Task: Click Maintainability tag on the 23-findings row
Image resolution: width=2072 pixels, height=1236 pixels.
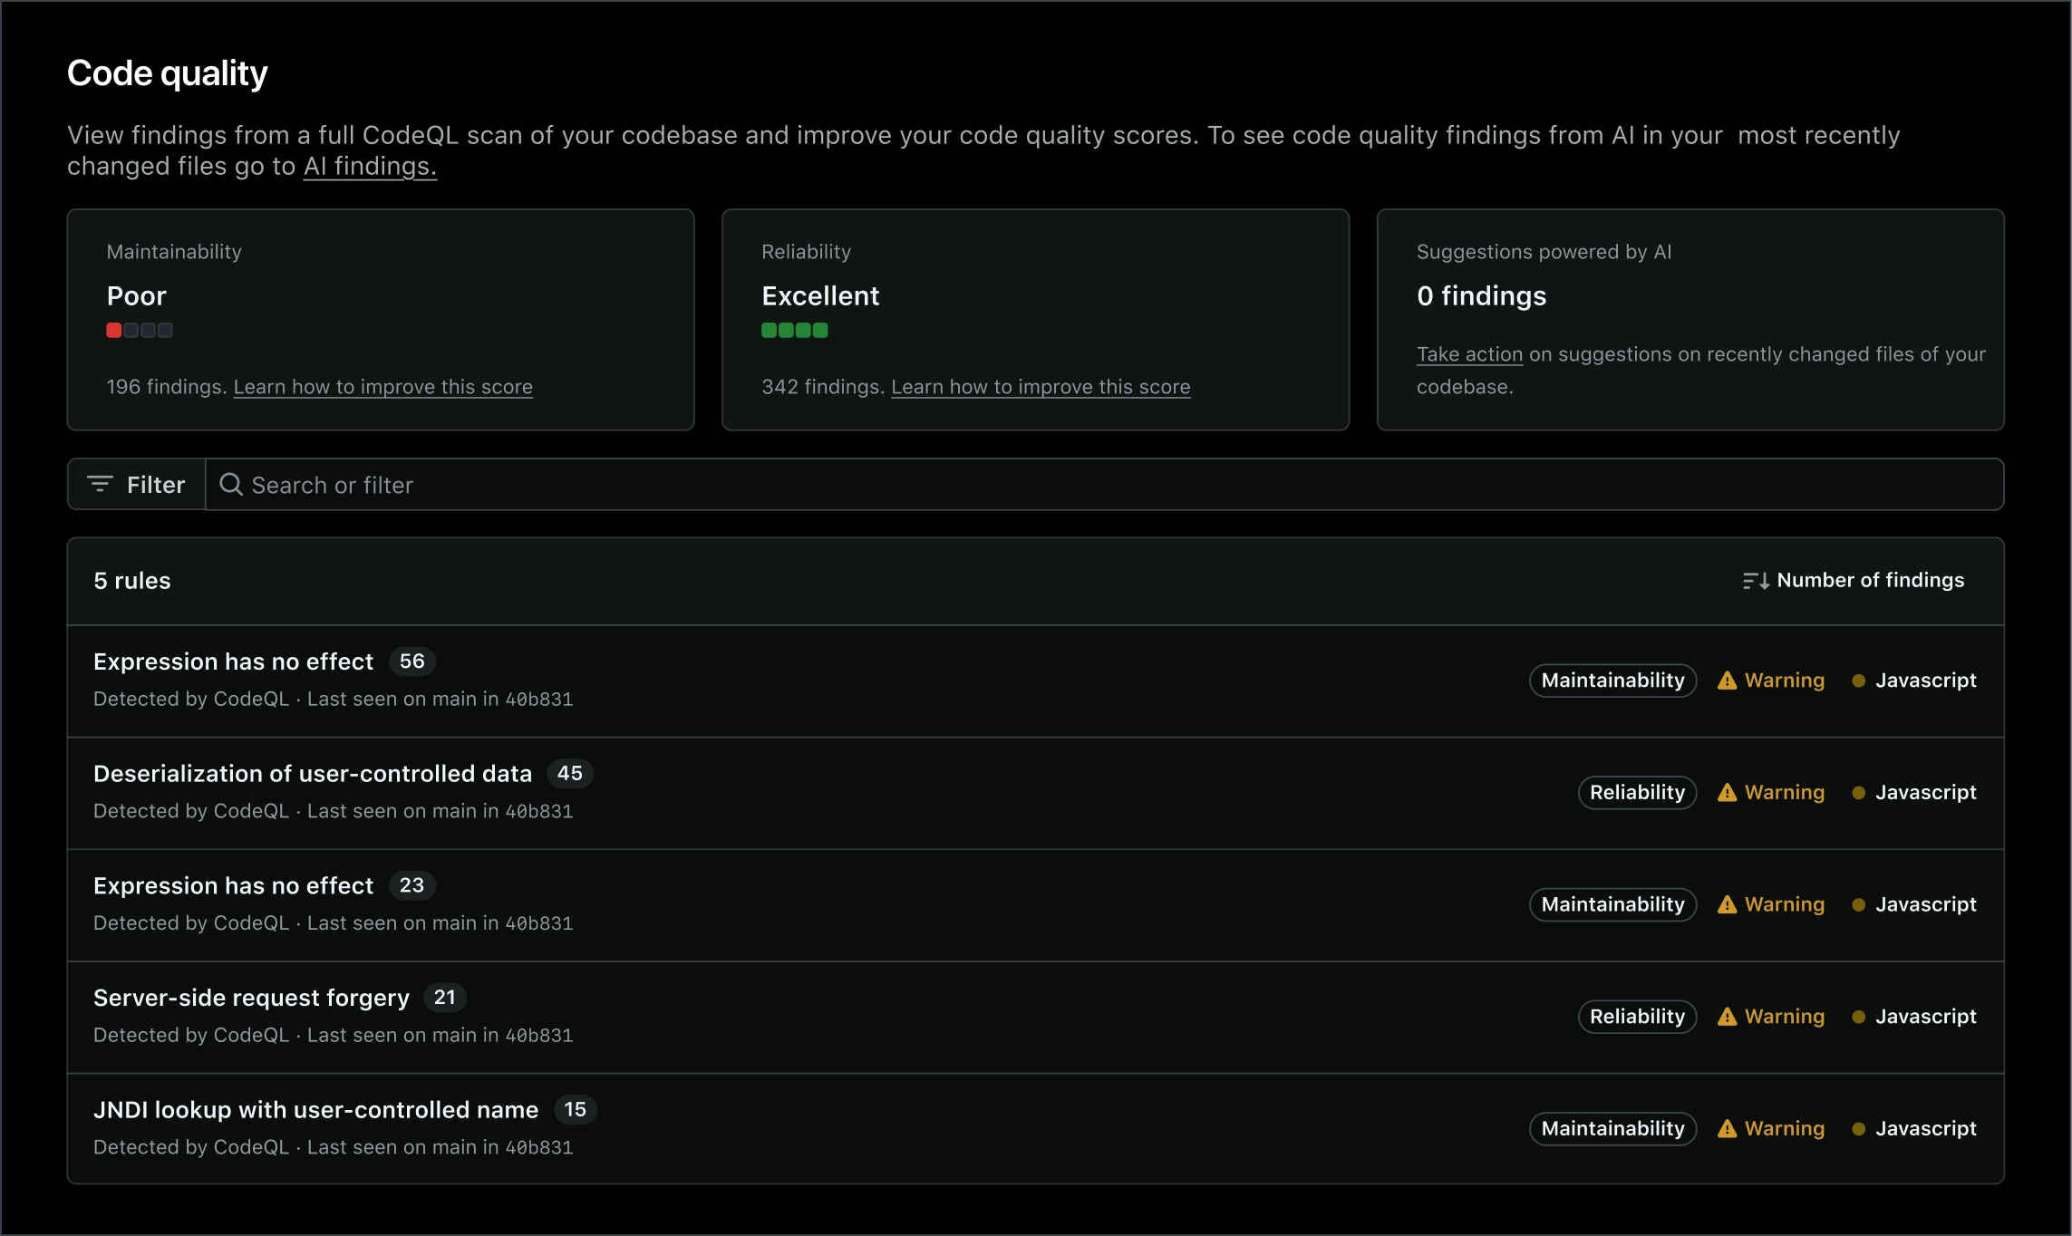Action: point(1612,904)
